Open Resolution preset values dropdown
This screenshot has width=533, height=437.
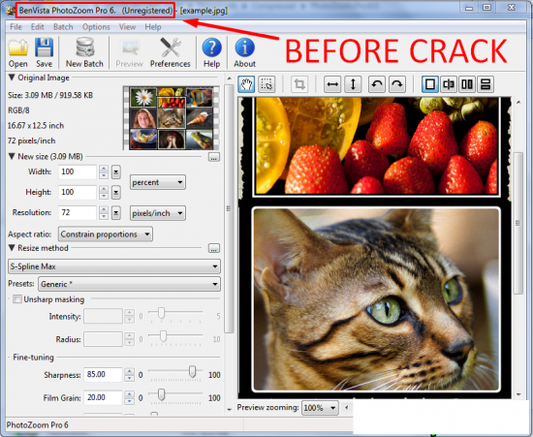(x=116, y=213)
